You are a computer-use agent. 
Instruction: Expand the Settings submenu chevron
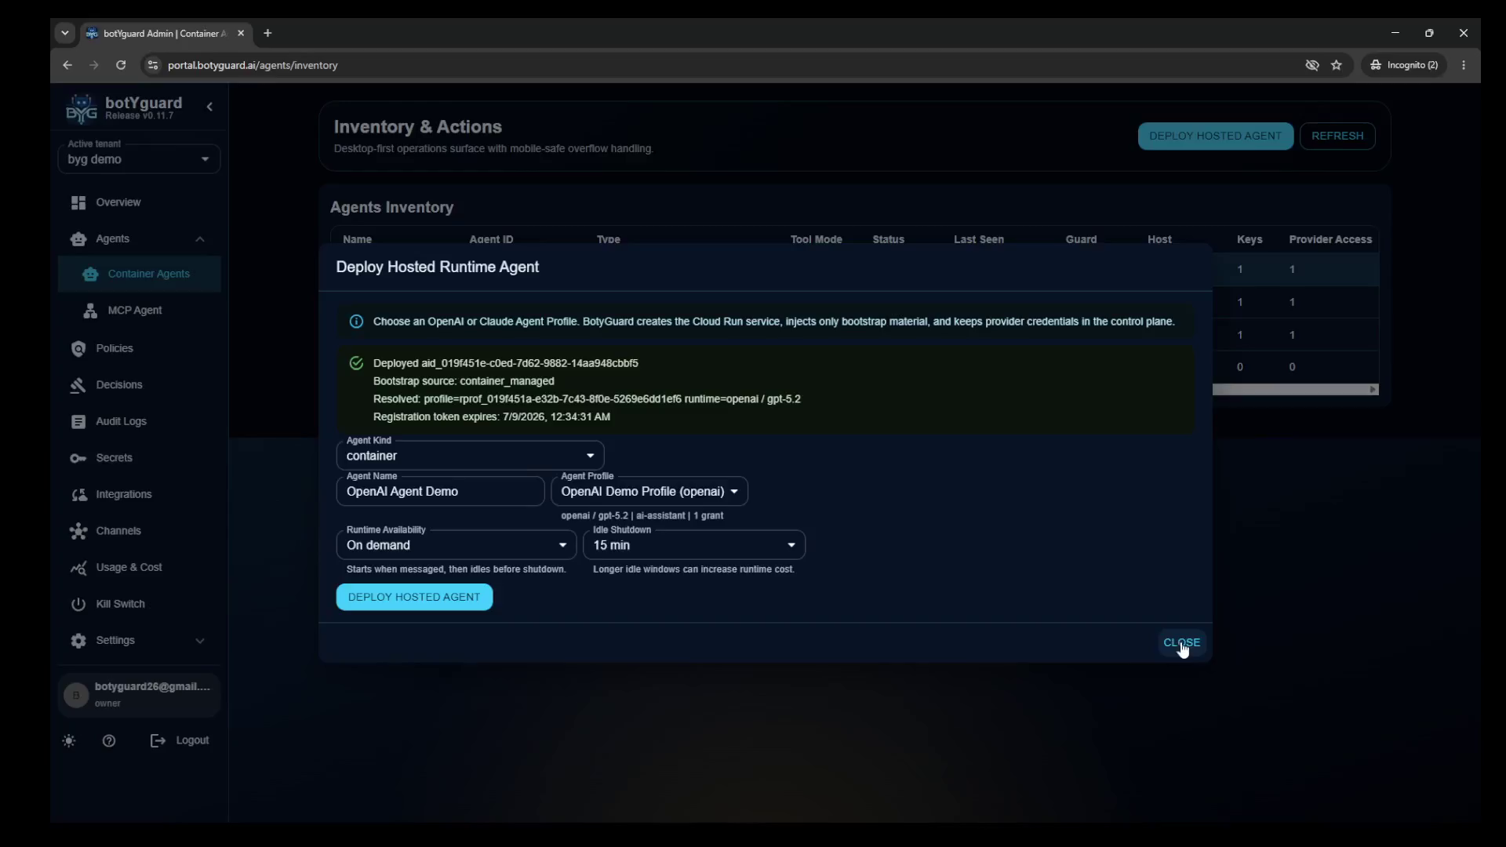pos(200,641)
